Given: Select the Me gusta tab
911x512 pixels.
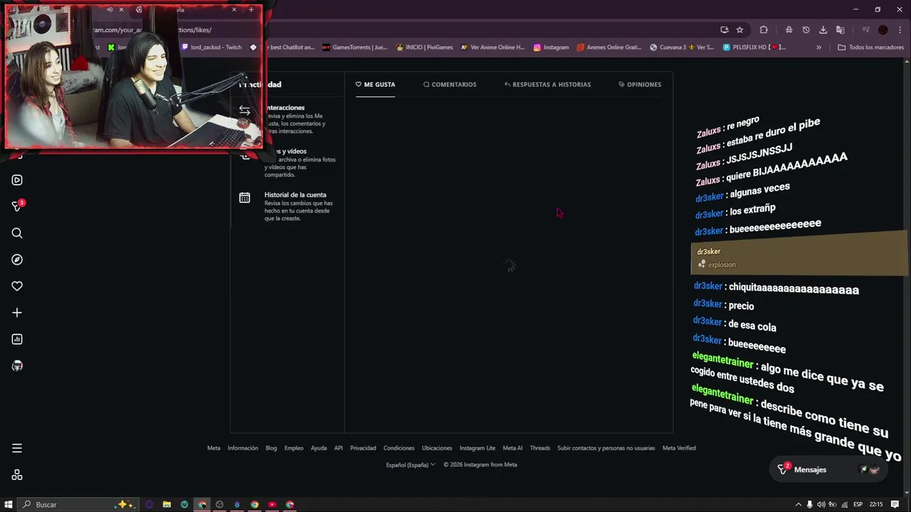Looking at the screenshot, I should tap(375, 84).
